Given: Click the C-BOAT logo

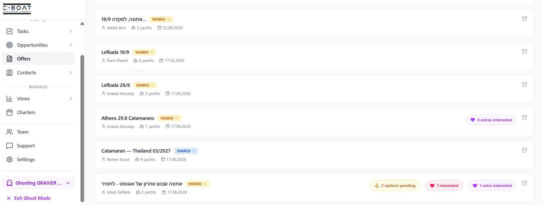Looking at the screenshot, I should coord(17,9).
